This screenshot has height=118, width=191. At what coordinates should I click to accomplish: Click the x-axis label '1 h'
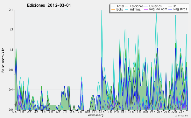(22, 112)
